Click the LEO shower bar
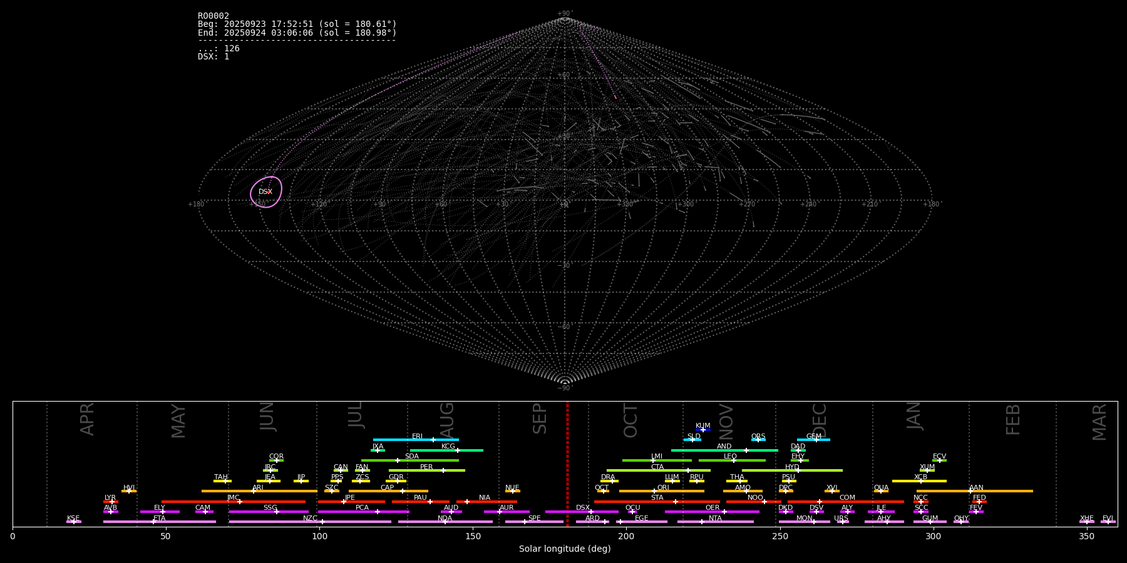The height and width of the screenshot is (563, 1127). coord(732,460)
